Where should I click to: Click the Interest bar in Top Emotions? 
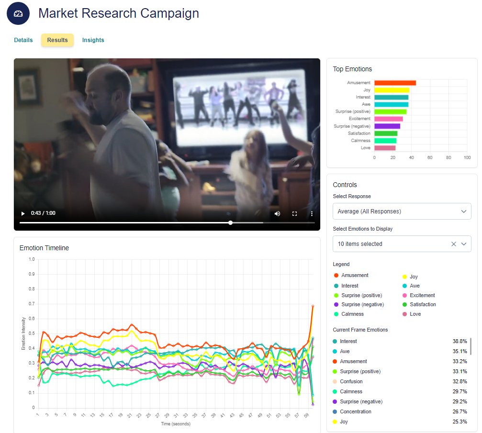(x=392, y=98)
